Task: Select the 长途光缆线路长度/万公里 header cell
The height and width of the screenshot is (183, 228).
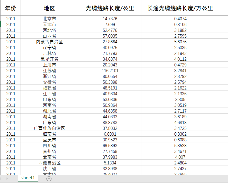Action: point(180,8)
